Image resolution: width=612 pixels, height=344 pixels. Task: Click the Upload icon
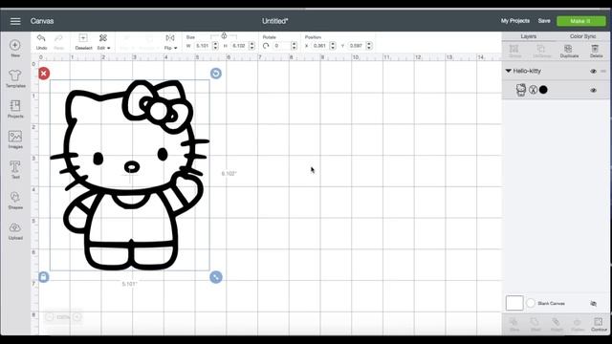point(15,227)
